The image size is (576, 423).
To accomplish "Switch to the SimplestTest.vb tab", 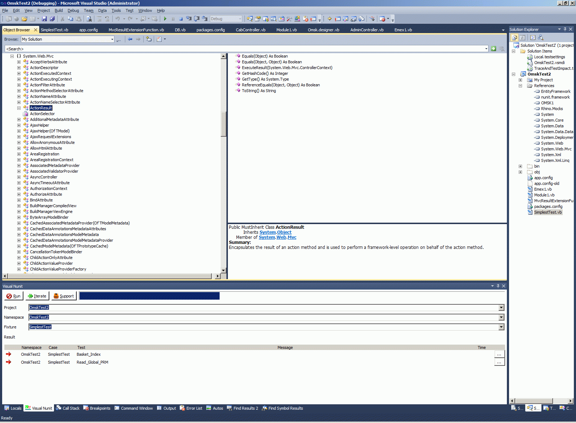I will click(54, 30).
